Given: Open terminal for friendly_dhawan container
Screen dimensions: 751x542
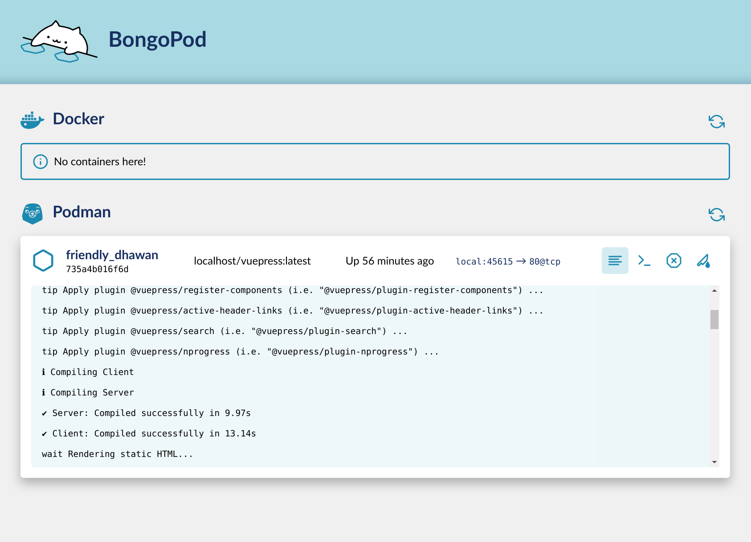Looking at the screenshot, I should coord(644,261).
